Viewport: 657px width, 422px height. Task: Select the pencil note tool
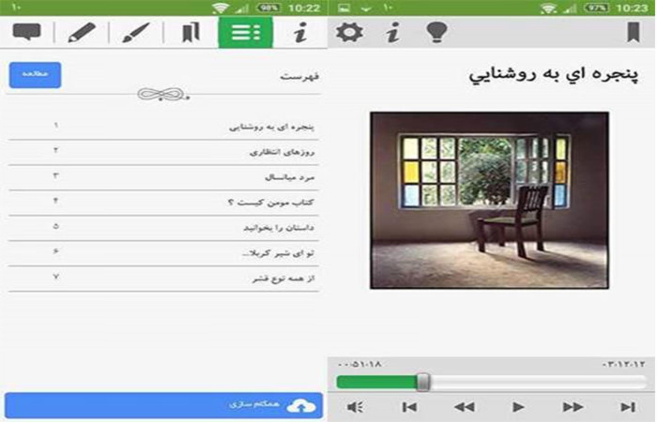click(81, 32)
